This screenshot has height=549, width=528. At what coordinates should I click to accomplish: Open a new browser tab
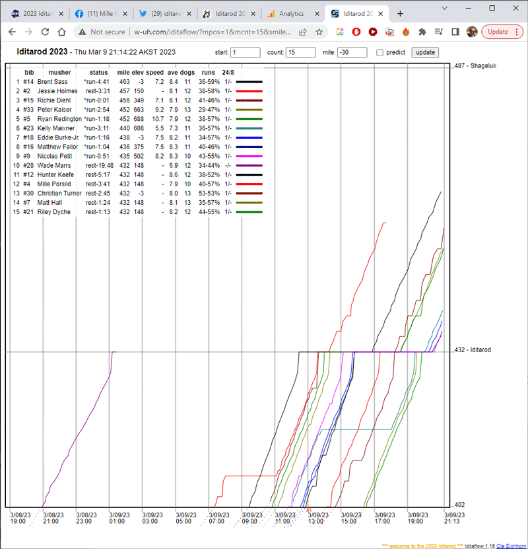[x=400, y=14]
